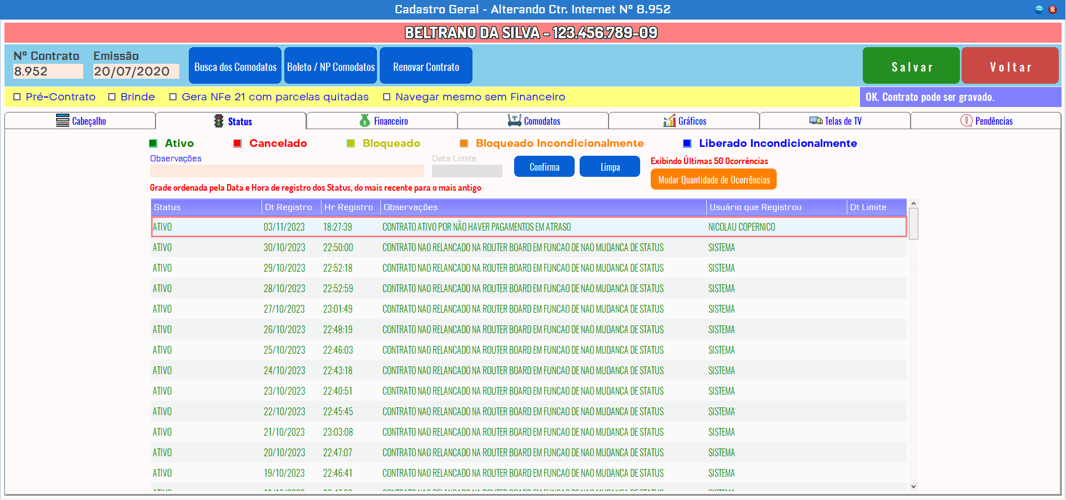The height and width of the screenshot is (500, 1066).
Task: Open the Financeiro tab
Action: (x=382, y=121)
